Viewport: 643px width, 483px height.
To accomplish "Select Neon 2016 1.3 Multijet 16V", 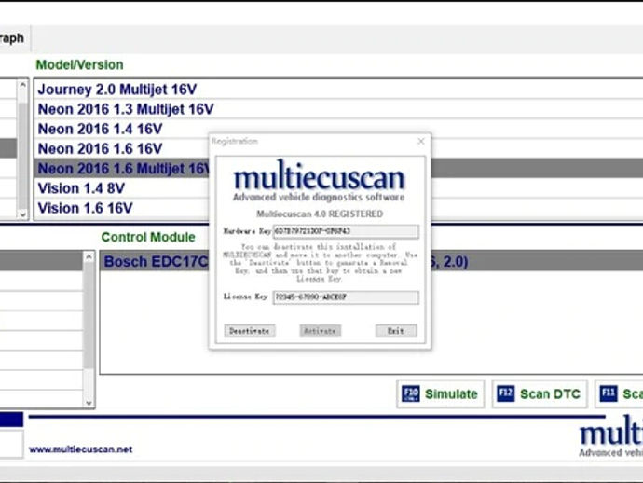I will pos(338,109).
